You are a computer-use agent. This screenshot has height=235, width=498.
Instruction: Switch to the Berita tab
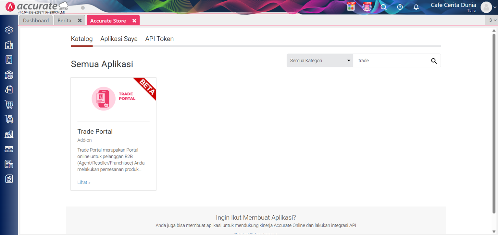pyautogui.click(x=65, y=20)
